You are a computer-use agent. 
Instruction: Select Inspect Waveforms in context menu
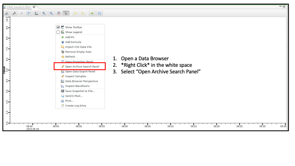pyautogui.click(x=78, y=86)
